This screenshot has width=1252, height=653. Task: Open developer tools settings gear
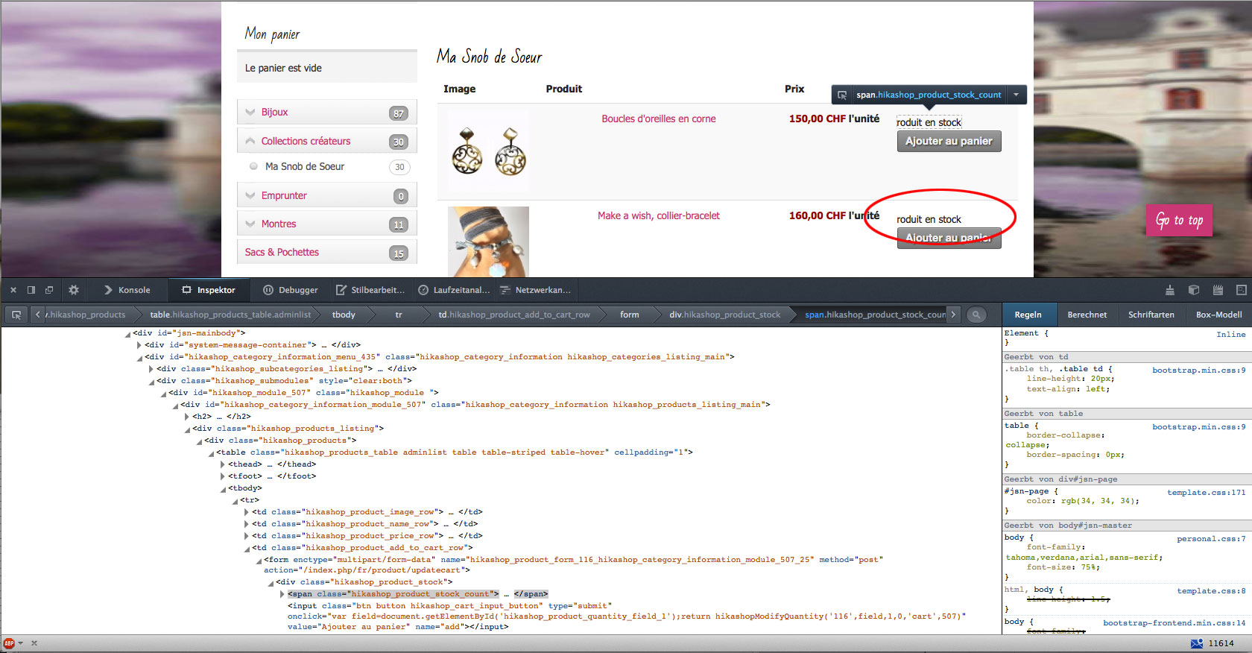click(73, 290)
